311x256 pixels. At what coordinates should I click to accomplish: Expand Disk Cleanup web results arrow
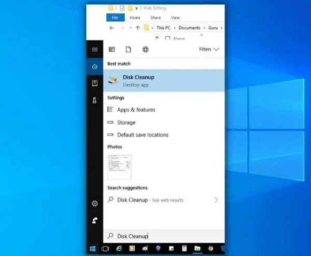pyautogui.click(x=216, y=200)
